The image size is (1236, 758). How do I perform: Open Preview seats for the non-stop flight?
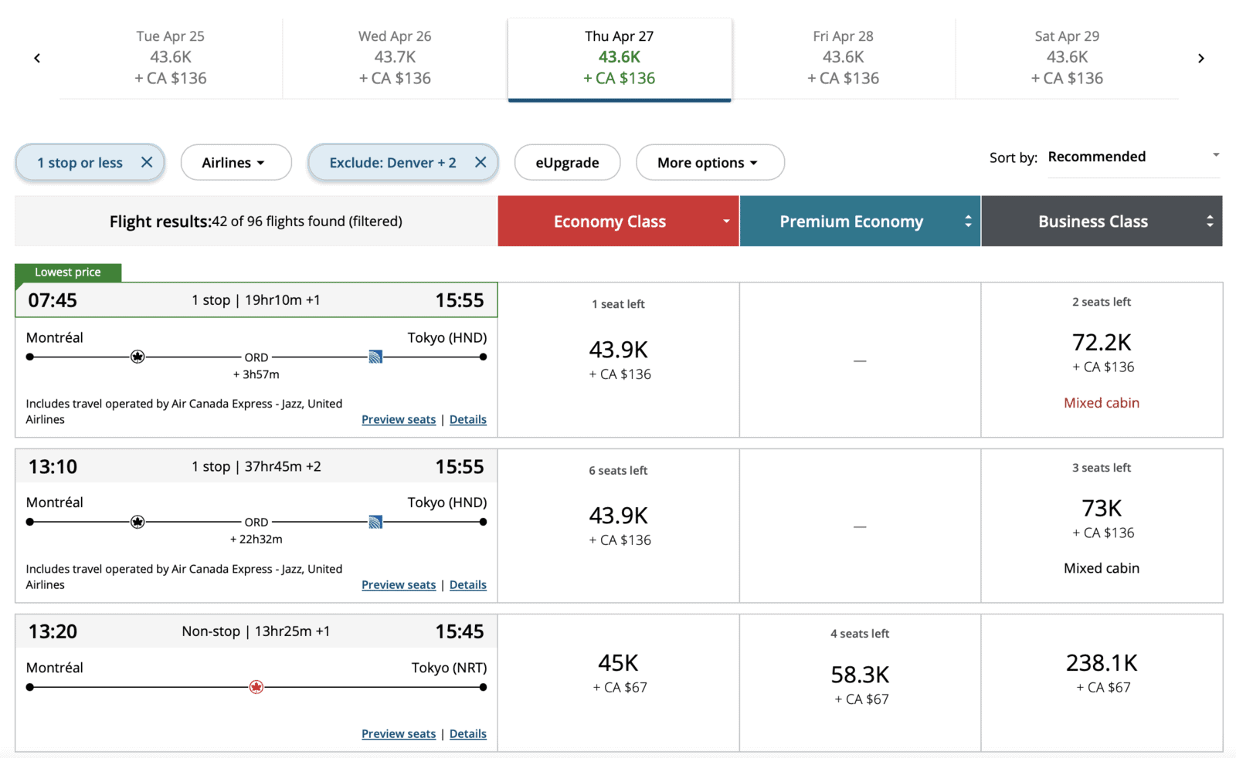(x=399, y=733)
